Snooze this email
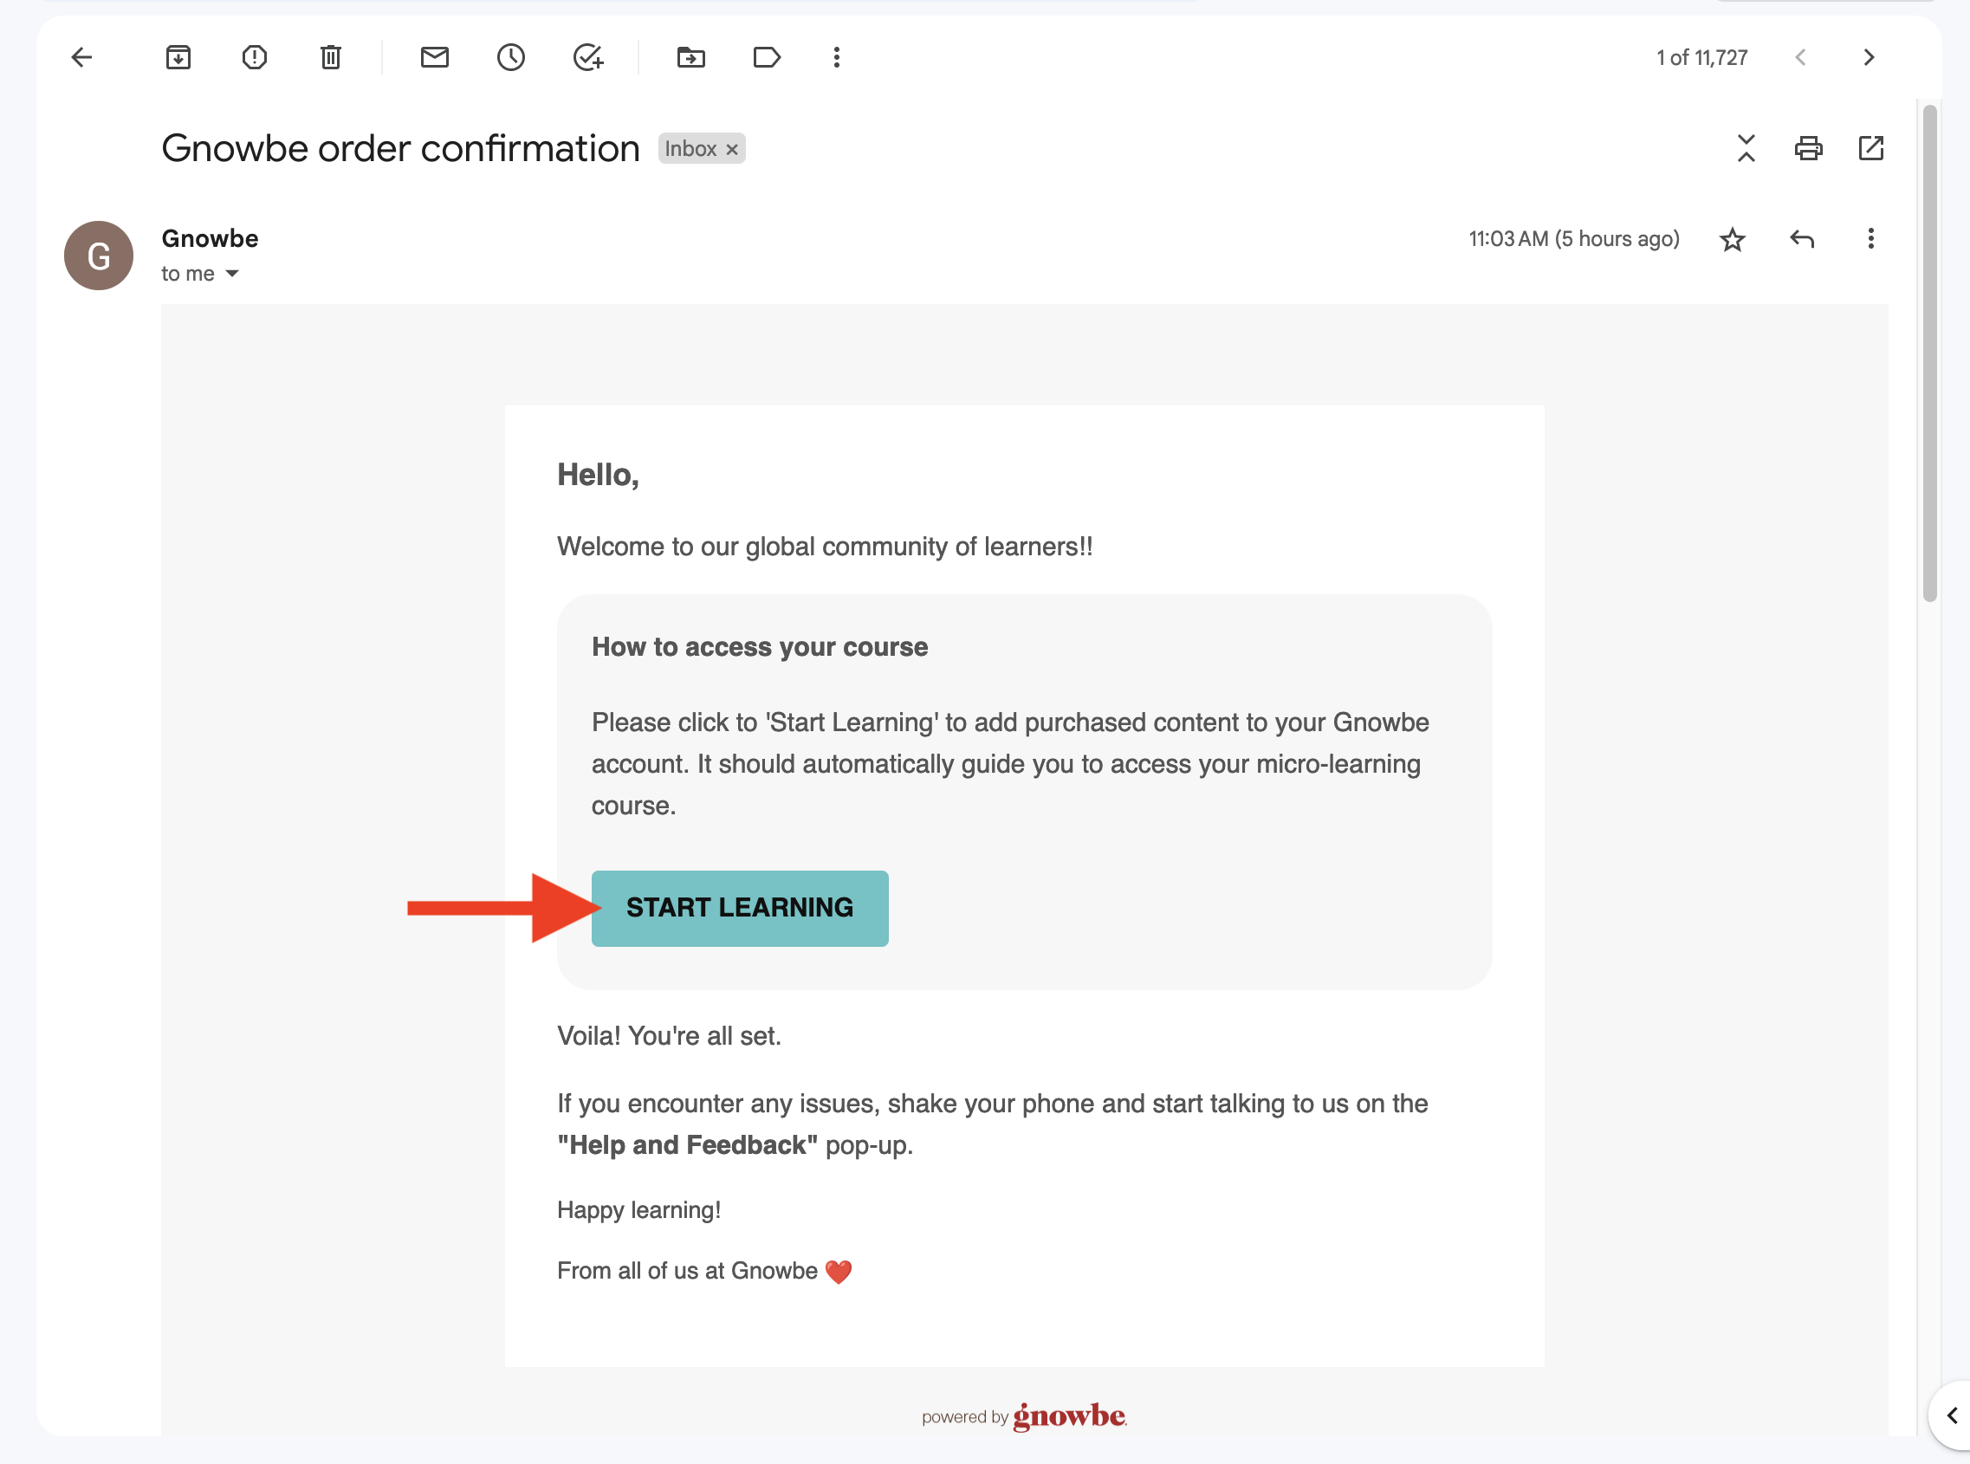Viewport: 1970px width, 1464px height. point(510,57)
